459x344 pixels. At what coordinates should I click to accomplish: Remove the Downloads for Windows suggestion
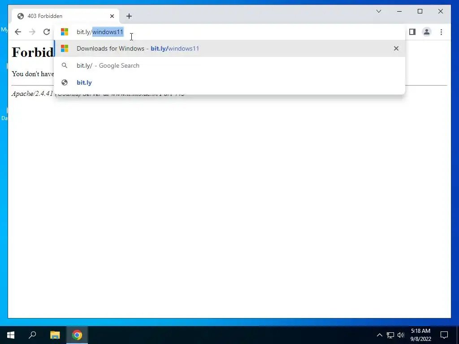click(396, 48)
